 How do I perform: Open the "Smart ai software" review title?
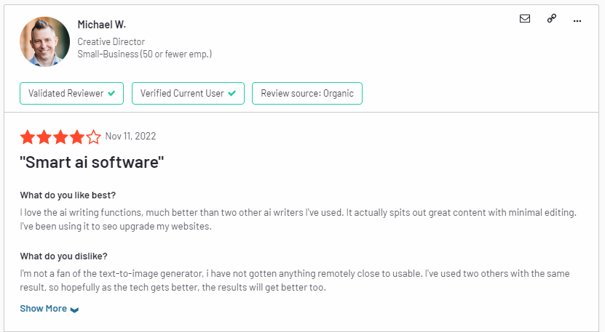pyautogui.click(x=92, y=162)
